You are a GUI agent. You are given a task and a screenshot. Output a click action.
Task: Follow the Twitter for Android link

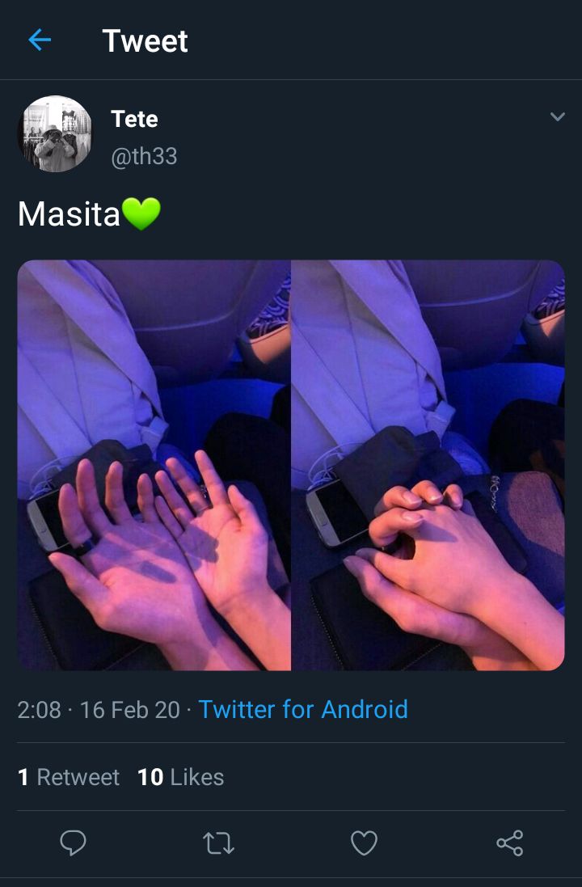tap(303, 709)
